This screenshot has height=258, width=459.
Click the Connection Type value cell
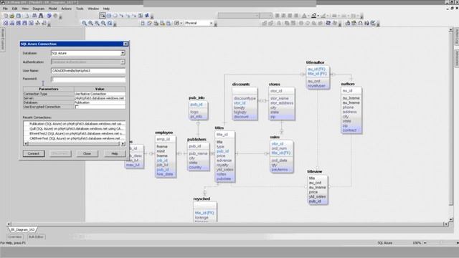[x=100, y=94]
